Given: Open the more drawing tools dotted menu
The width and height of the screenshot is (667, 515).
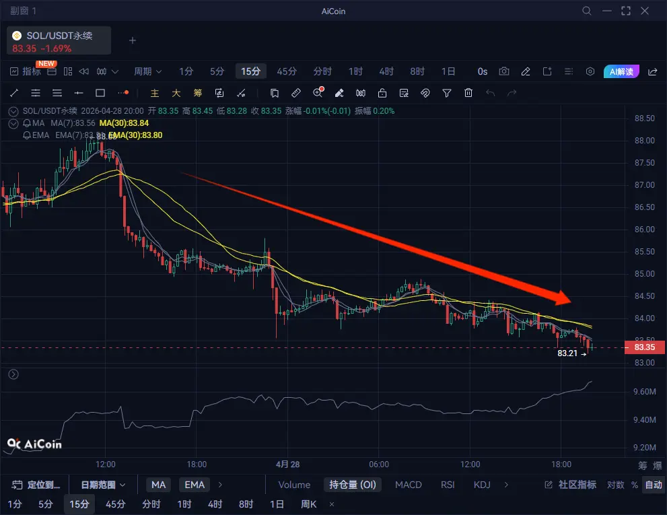Looking at the screenshot, I should tap(123, 93).
